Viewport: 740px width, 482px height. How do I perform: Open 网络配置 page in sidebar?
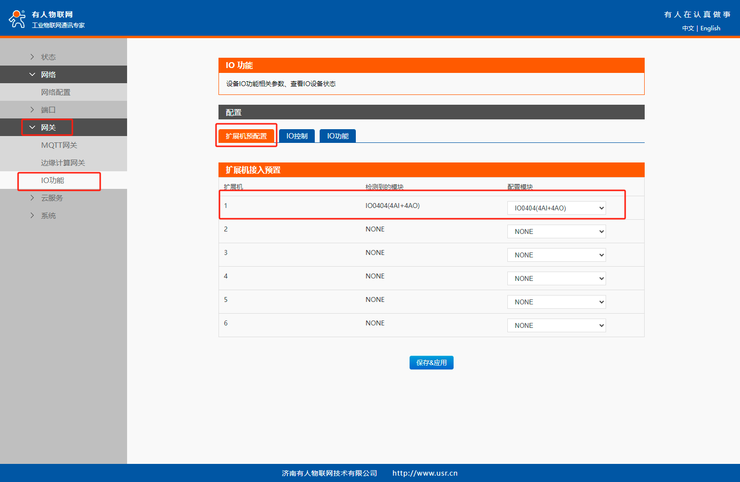click(x=56, y=92)
